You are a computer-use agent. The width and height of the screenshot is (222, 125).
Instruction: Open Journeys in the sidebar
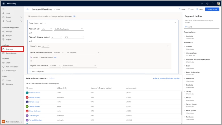click(x=9, y=31)
